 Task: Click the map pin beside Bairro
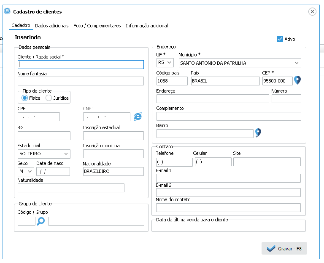point(258,133)
